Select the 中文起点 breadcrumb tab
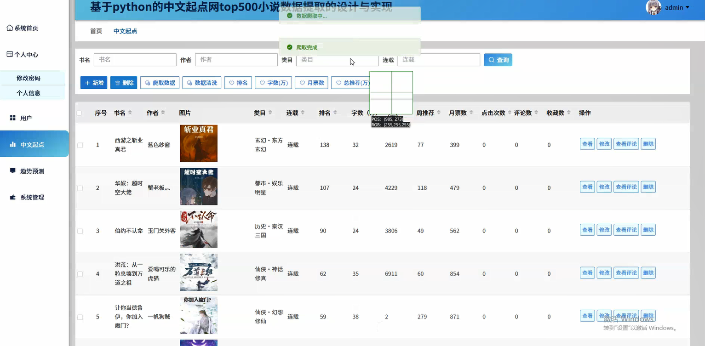Screen dimensions: 705x346 click(125, 31)
